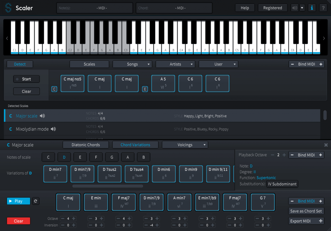Open the Voicings dropdown
Screen dimensions: 331x231
pyautogui.click(x=185, y=145)
